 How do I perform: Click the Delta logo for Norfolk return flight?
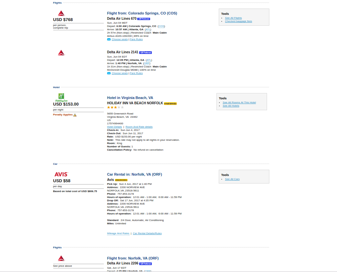[x=61, y=259]
